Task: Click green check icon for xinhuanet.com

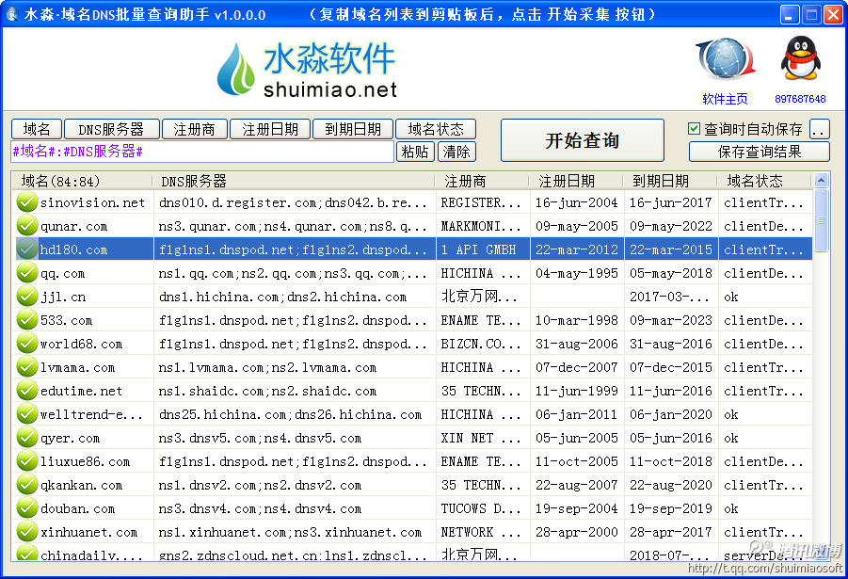Action: click(26, 531)
